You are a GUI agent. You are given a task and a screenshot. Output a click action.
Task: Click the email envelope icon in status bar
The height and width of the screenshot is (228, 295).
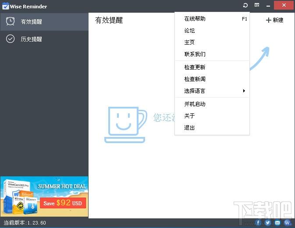tap(277, 223)
